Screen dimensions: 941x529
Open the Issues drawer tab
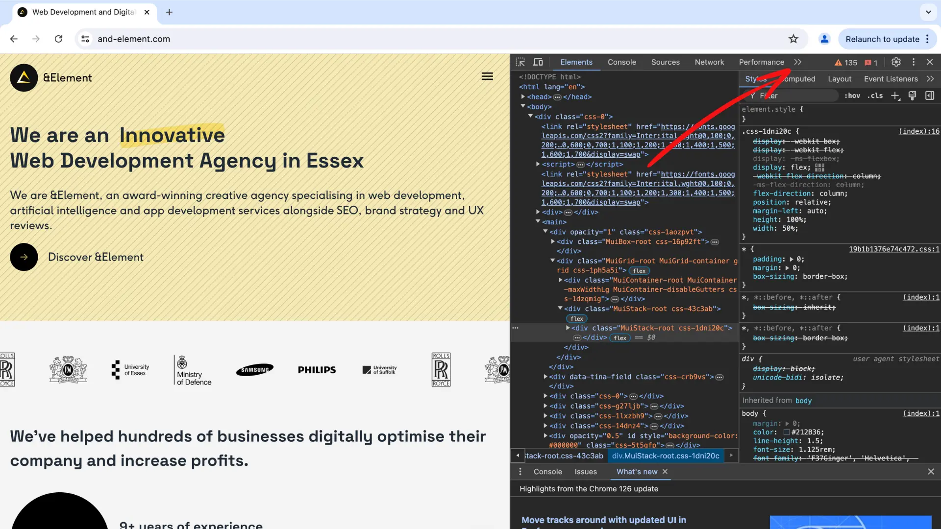click(x=586, y=472)
